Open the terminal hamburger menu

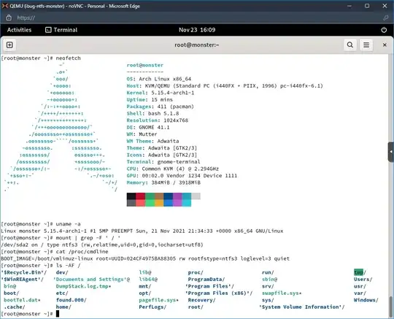coord(366,45)
